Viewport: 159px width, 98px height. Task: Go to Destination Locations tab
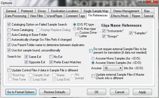click(x=65, y=11)
